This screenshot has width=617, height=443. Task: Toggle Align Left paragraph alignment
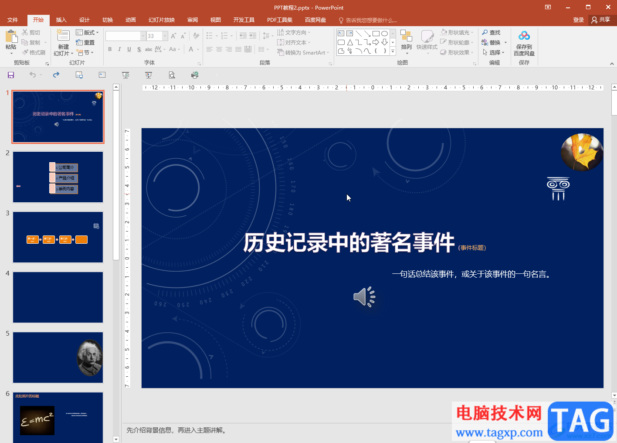pyautogui.click(x=210, y=50)
